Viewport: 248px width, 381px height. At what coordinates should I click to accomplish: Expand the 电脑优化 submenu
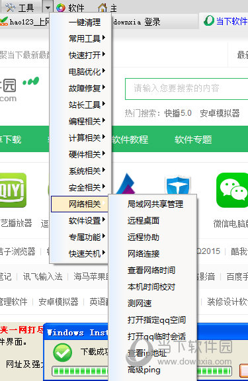(80, 71)
